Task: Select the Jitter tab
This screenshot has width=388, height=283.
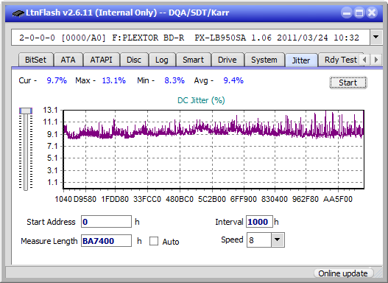Action: (x=301, y=60)
